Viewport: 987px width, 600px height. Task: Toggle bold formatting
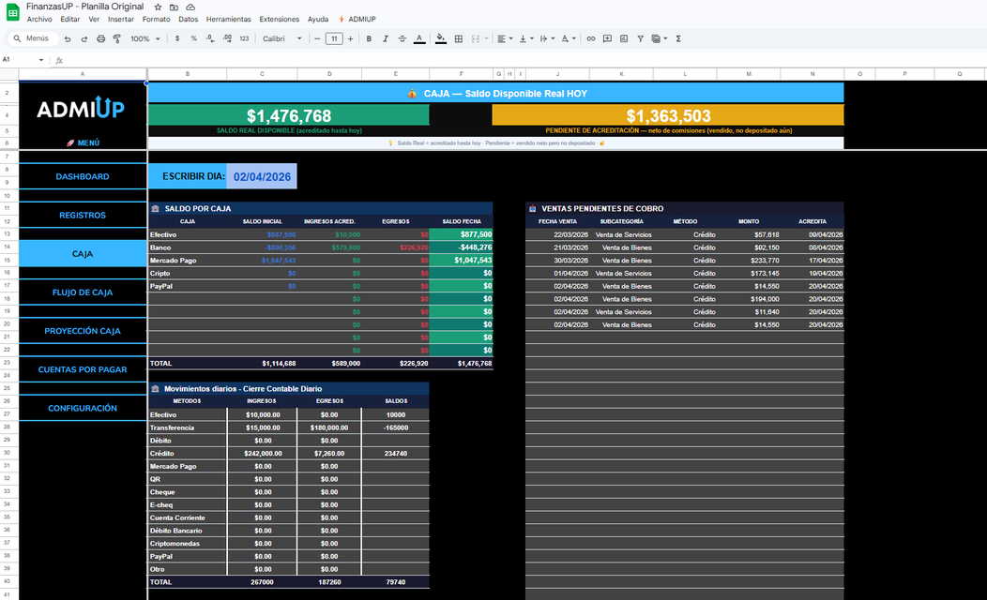point(369,38)
